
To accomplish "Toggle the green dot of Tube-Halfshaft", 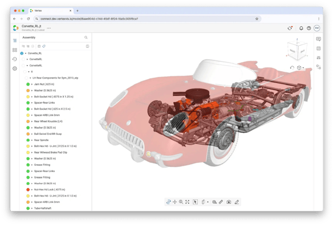I will pyautogui.click(x=28, y=208).
